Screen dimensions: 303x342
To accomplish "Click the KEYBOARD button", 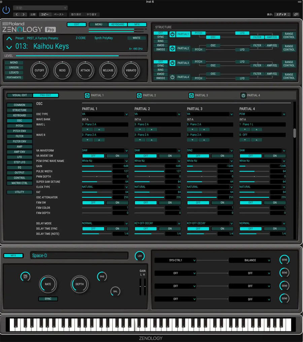I will 118,25.
